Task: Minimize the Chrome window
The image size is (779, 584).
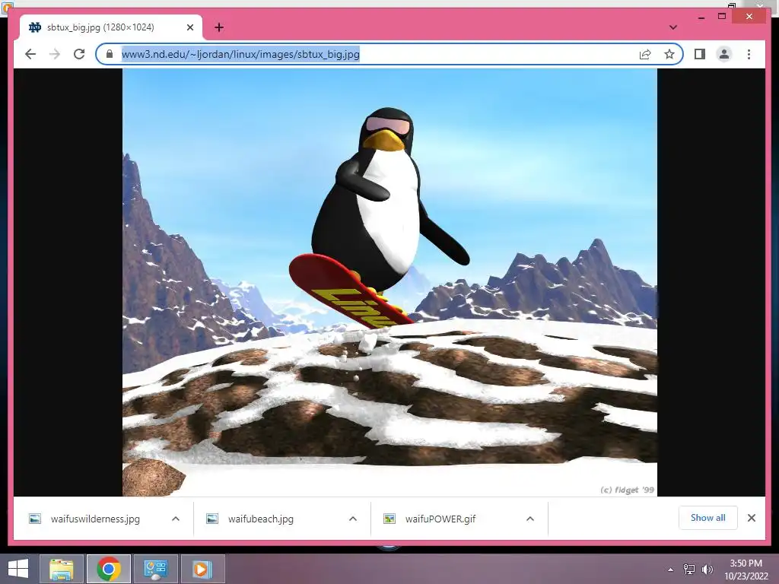Action: tap(701, 17)
